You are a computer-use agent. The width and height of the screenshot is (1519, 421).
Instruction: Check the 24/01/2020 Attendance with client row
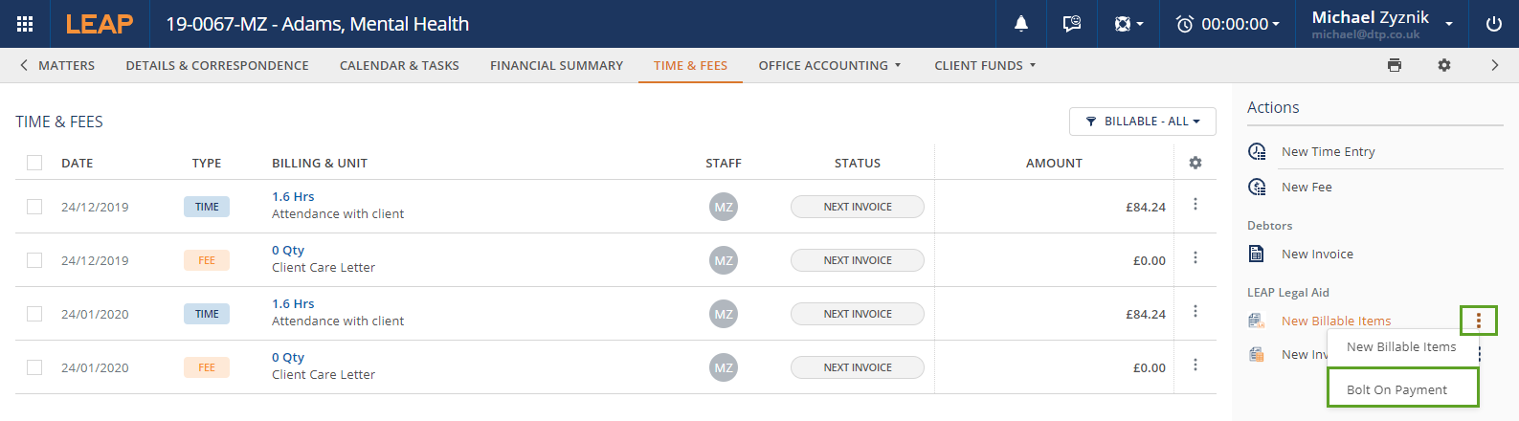point(34,314)
